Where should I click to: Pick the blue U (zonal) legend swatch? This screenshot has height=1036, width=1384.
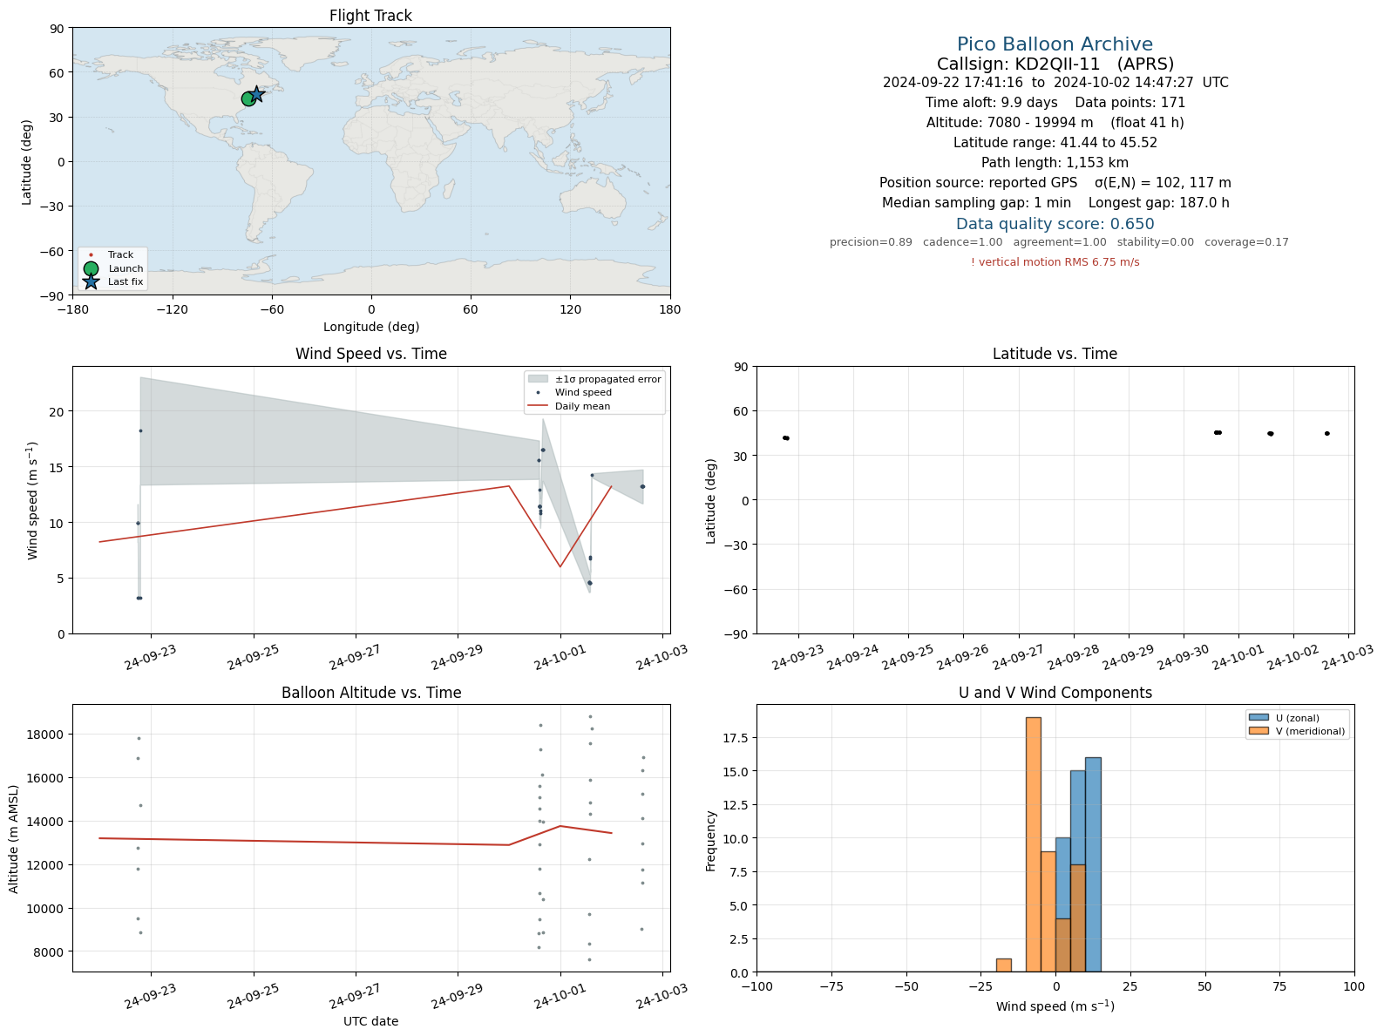(x=1258, y=718)
